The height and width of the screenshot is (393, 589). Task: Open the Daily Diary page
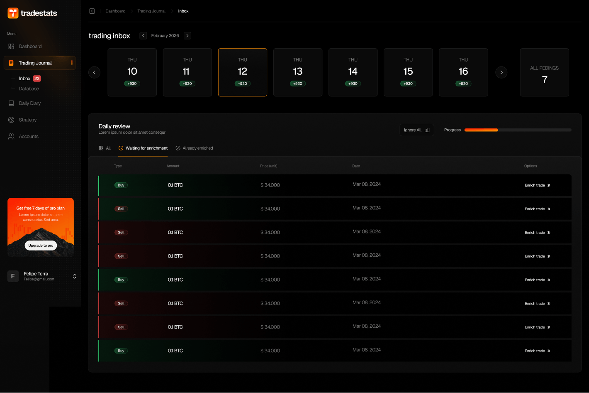click(x=29, y=103)
